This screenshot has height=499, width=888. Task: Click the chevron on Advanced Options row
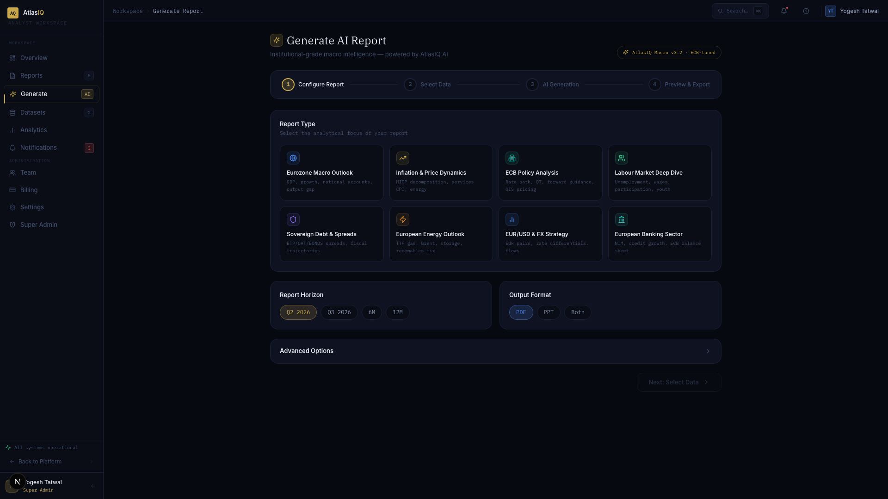click(x=708, y=351)
